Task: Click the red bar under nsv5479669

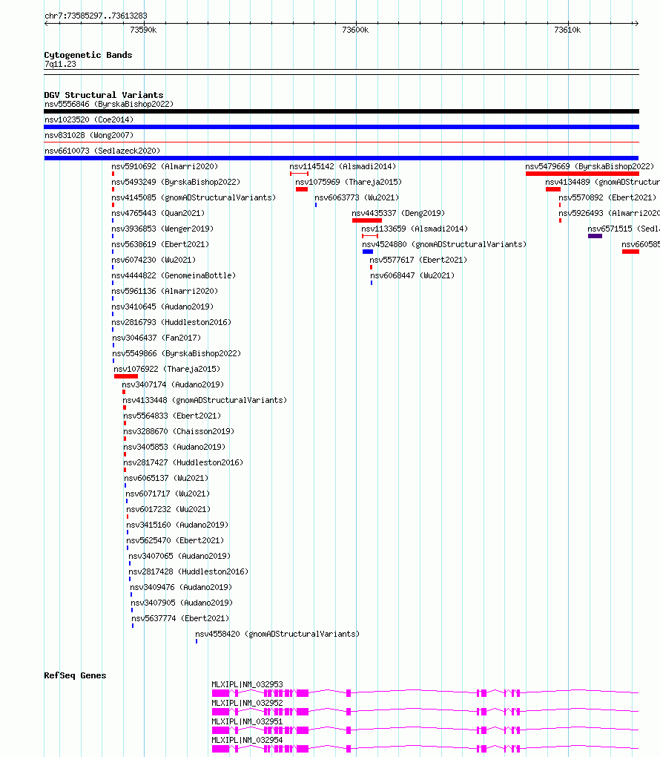Action: pyautogui.click(x=582, y=174)
